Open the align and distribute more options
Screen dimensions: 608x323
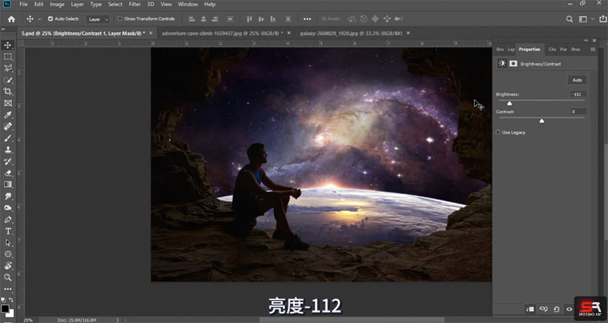tap(307, 19)
